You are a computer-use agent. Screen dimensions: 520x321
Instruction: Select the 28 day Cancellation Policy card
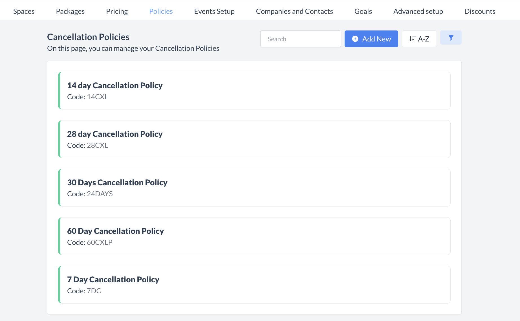(254, 139)
